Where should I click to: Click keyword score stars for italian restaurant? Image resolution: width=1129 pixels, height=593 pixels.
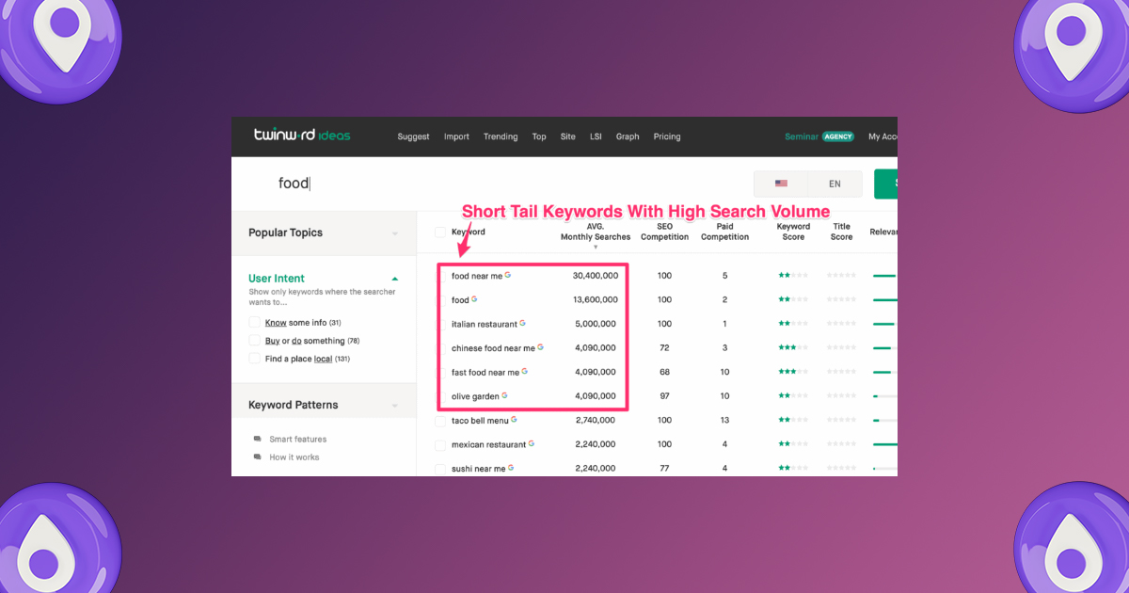point(793,324)
